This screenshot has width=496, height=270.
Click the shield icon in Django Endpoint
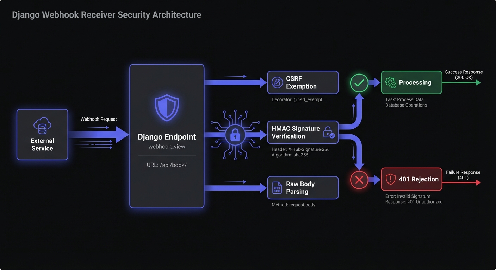(x=167, y=108)
